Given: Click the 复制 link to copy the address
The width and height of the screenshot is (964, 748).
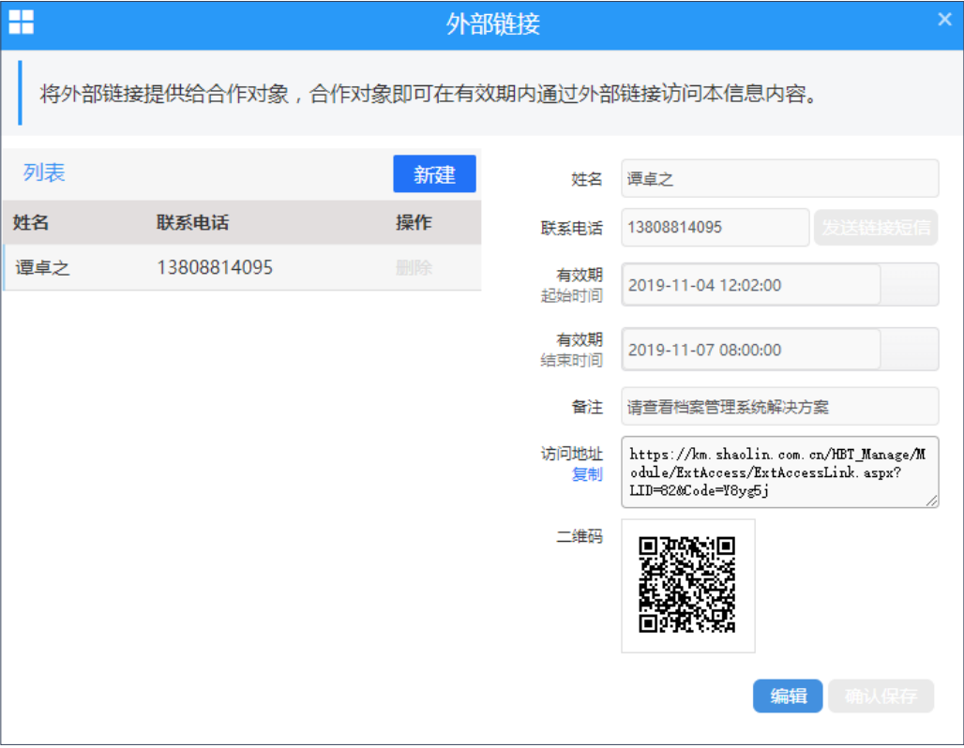Looking at the screenshot, I should pyautogui.click(x=587, y=475).
